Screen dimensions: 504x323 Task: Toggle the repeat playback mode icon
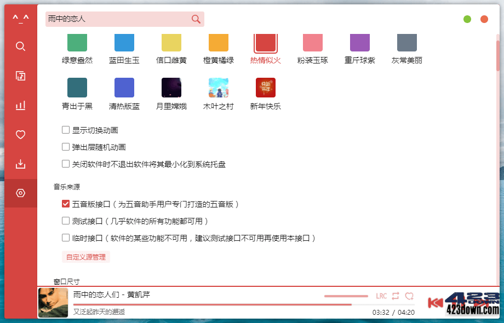tap(396, 296)
